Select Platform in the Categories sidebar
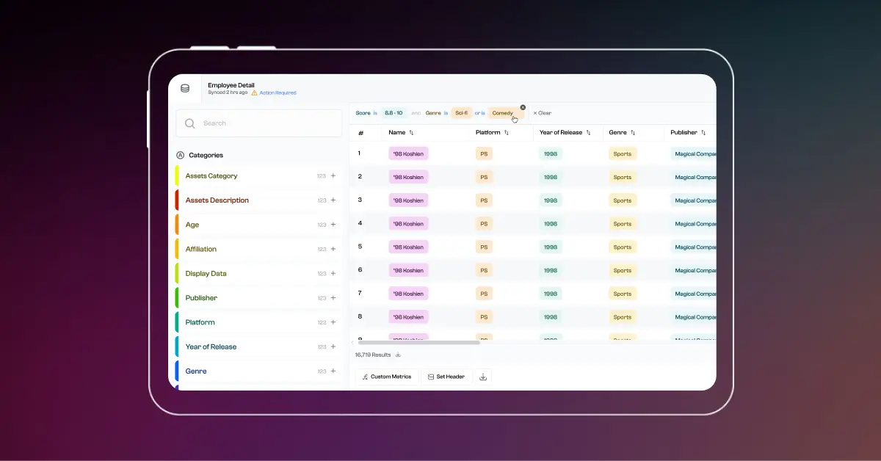 pyautogui.click(x=200, y=322)
